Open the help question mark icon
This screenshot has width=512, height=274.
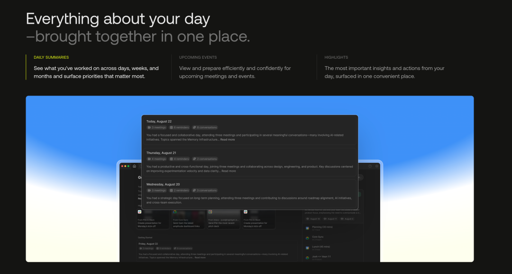click(x=370, y=166)
